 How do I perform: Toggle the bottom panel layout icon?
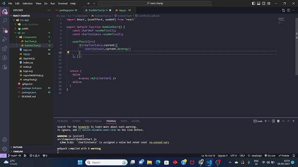pyautogui.click(x=258, y=3)
